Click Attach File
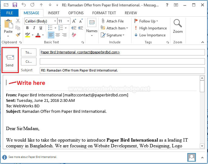Viewport: 208px width, 164px height. [112, 21]
